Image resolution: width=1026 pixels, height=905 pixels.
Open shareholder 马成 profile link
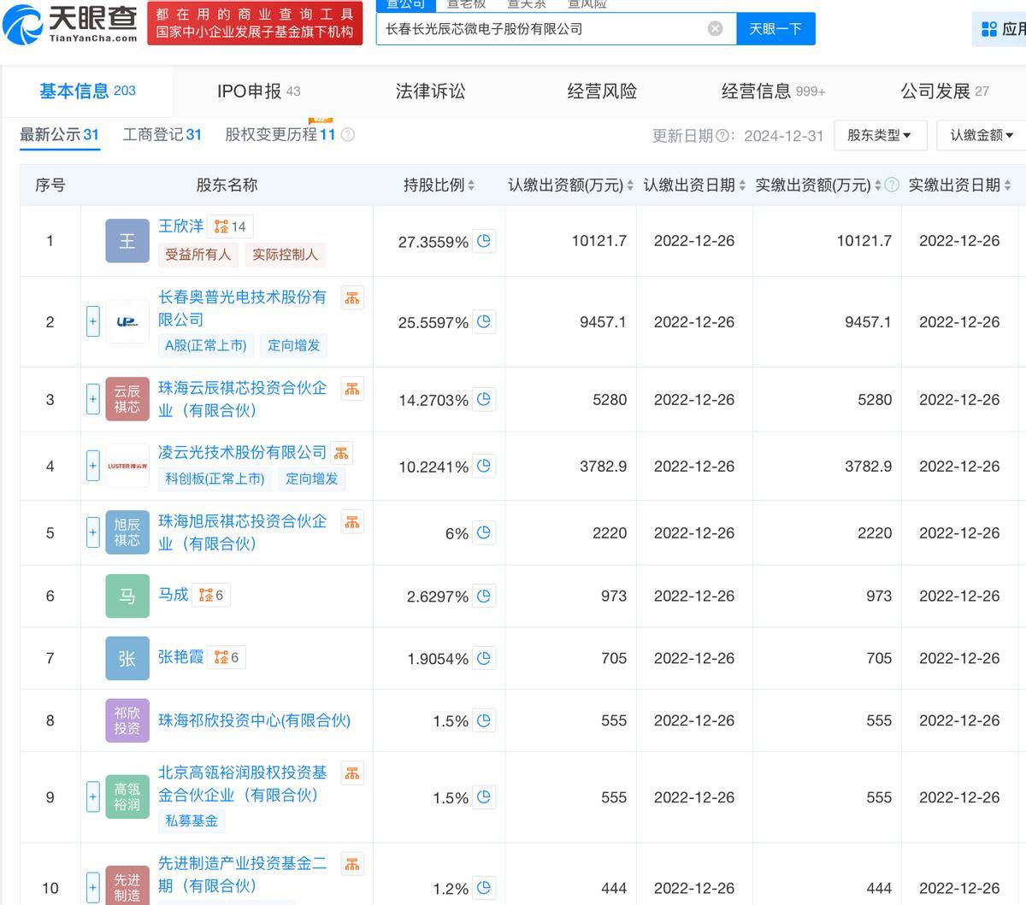click(174, 595)
